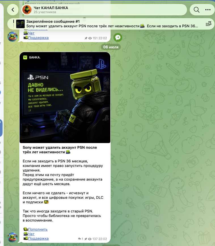This screenshot has height=246, width=215.
Task: Click the headline Sony может удалить аккаунт PSN
Action: (60, 150)
